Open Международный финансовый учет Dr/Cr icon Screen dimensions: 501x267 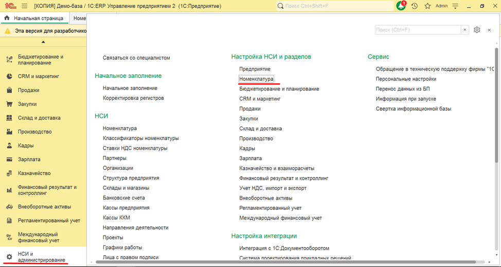(9, 237)
